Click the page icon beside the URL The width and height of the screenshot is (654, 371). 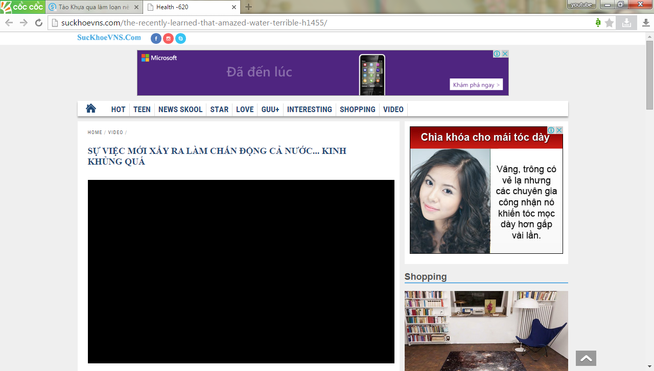click(x=55, y=23)
